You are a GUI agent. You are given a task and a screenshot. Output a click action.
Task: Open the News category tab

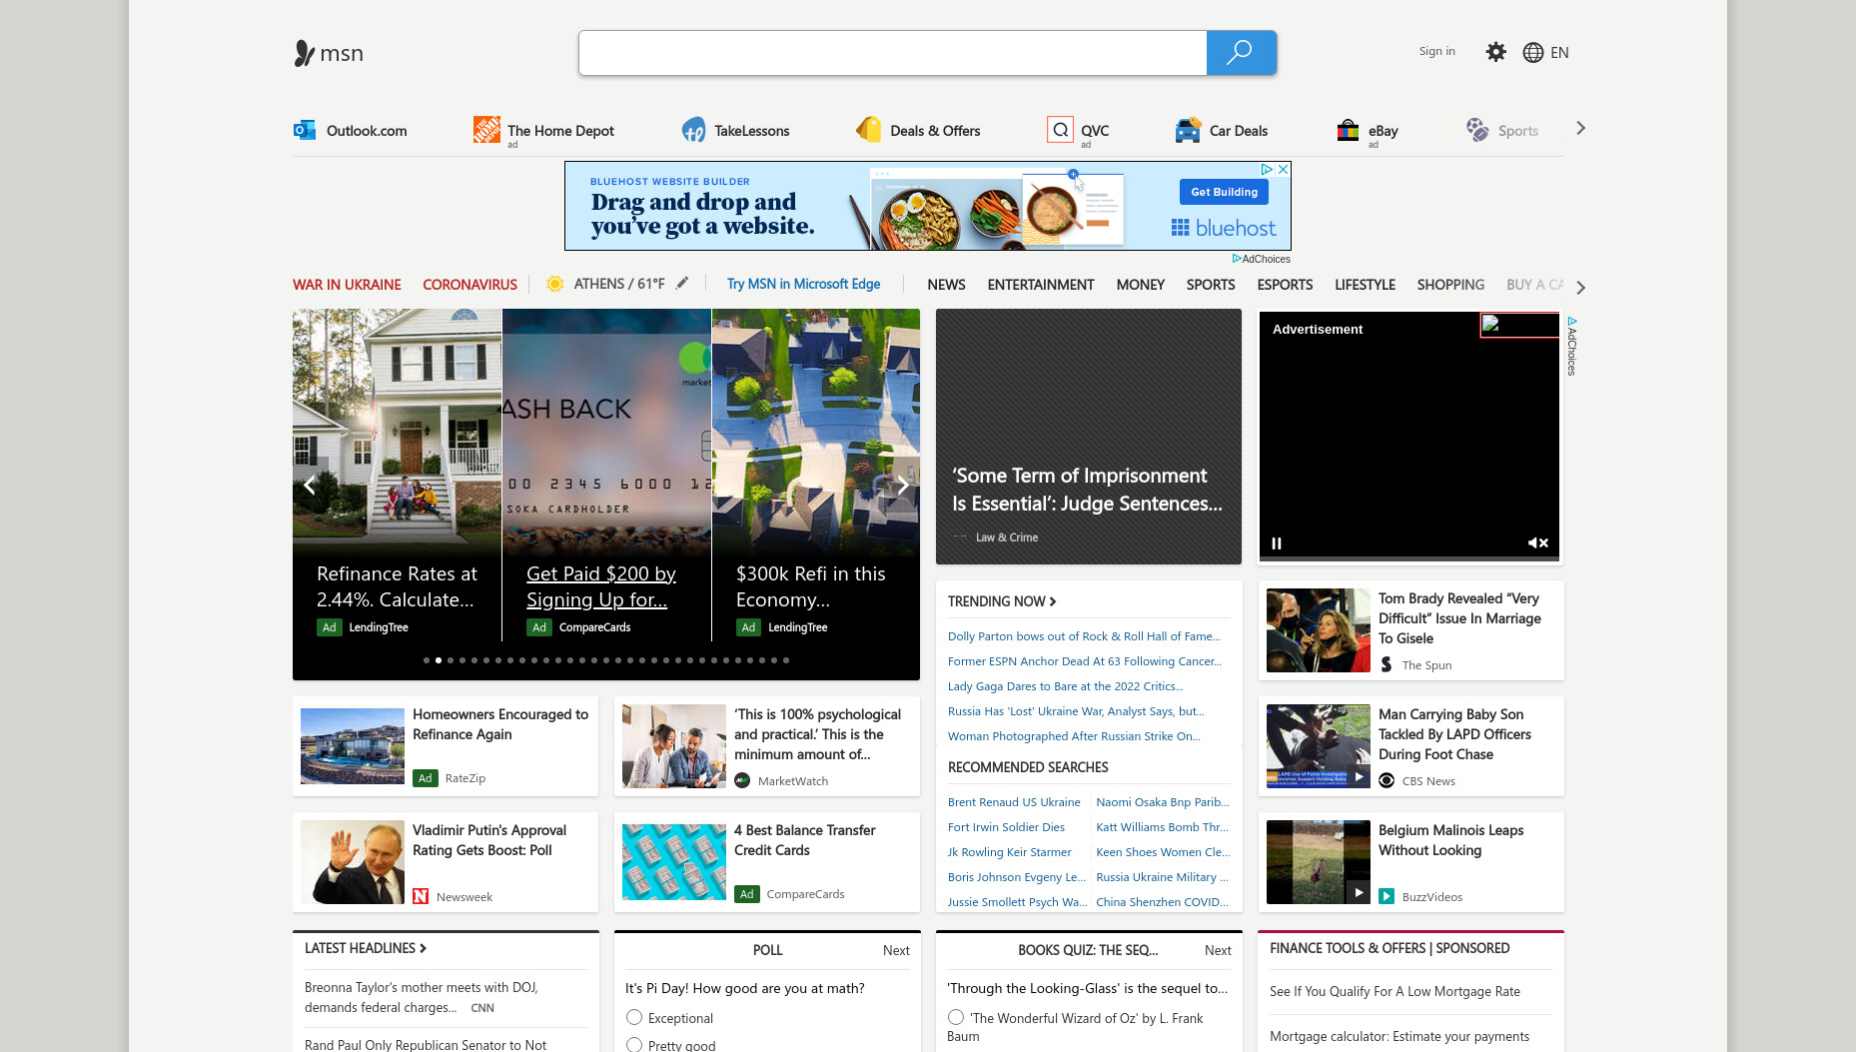point(946,285)
